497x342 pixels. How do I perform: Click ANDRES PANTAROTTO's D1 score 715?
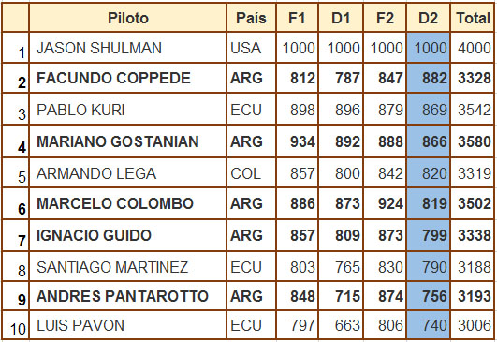(341, 296)
